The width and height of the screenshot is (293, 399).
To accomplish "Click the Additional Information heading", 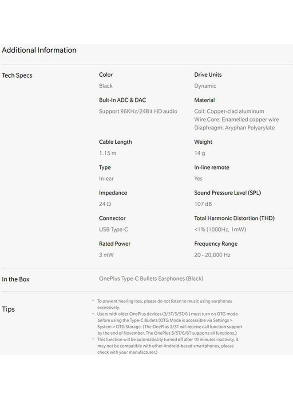I will (x=39, y=50).
